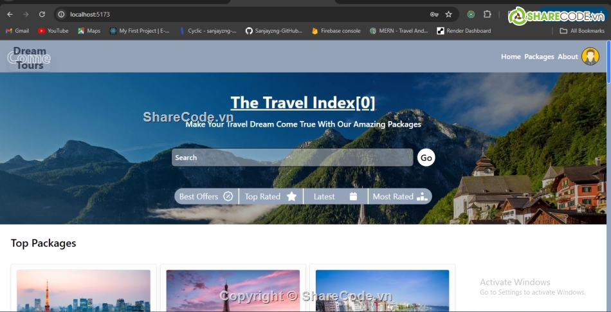Reload the page with refresh button

click(42, 14)
